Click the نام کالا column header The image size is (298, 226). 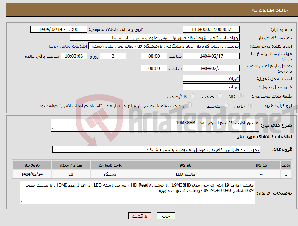(185, 165)
